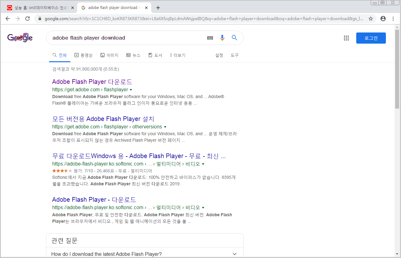Click the blue magnifier search button
This screenshot has width=401, height=258.
(234, 38)
